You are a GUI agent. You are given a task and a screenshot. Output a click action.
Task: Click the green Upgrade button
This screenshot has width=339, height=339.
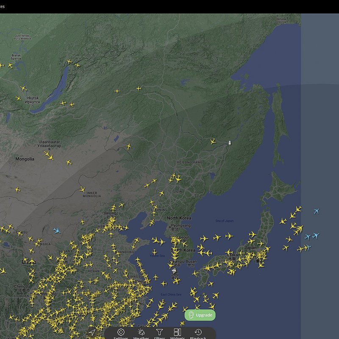200,315
